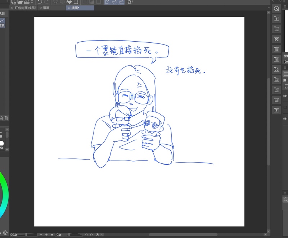Expand the dock with double chevron

[x=280, y=1]
